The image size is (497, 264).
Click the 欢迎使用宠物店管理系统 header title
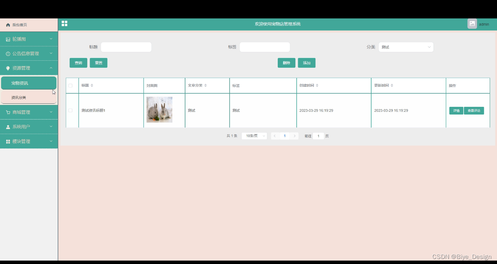coord(278,24)
